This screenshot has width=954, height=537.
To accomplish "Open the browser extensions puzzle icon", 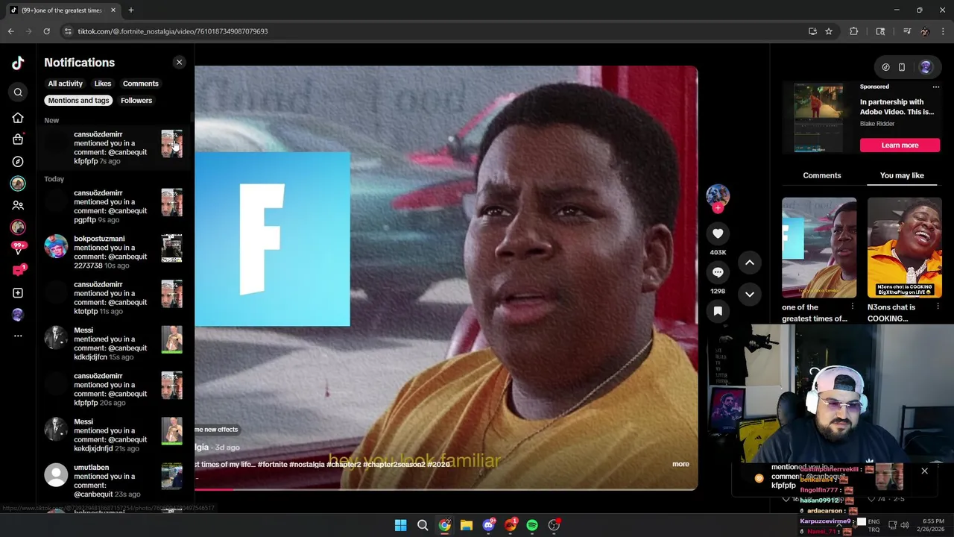I will (854, 31).
